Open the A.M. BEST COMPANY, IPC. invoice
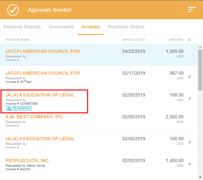Image resolution: width=203 pixels, height=180 pixels. 35,117
